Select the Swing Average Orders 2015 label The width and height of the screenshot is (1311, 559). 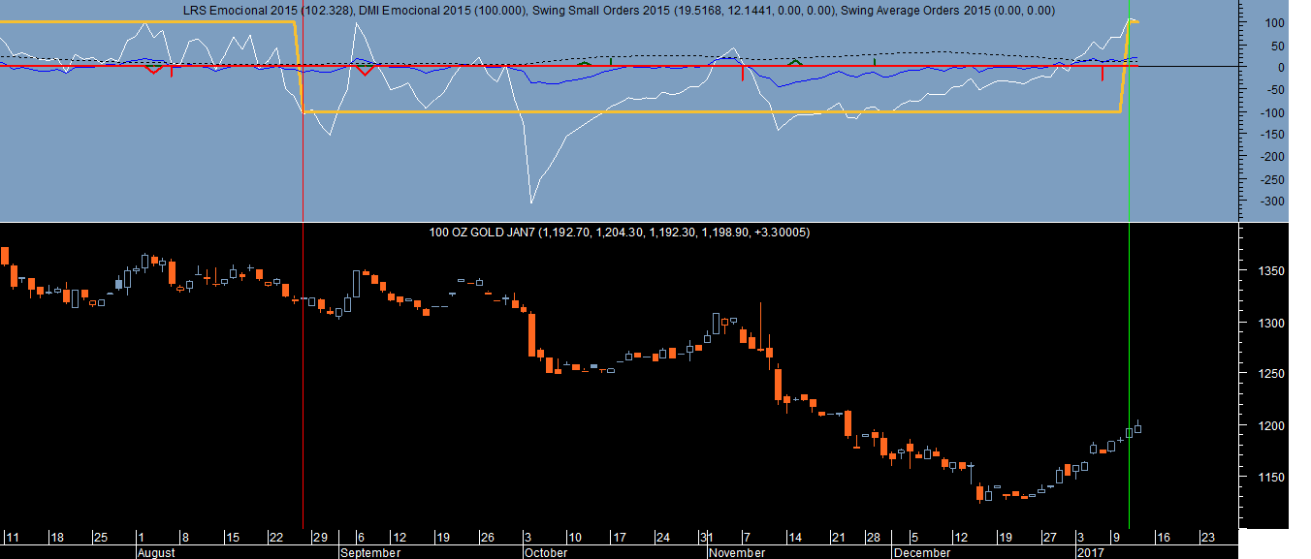948,10
